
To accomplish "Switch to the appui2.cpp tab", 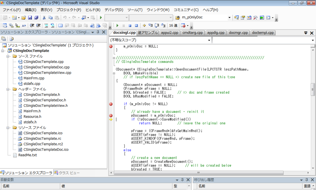I will click(x=169, y=33).
